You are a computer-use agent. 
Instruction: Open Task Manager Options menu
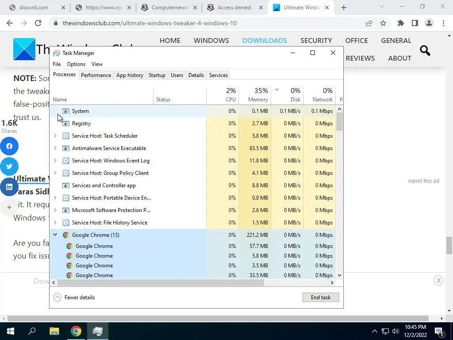tap(76, 64)
